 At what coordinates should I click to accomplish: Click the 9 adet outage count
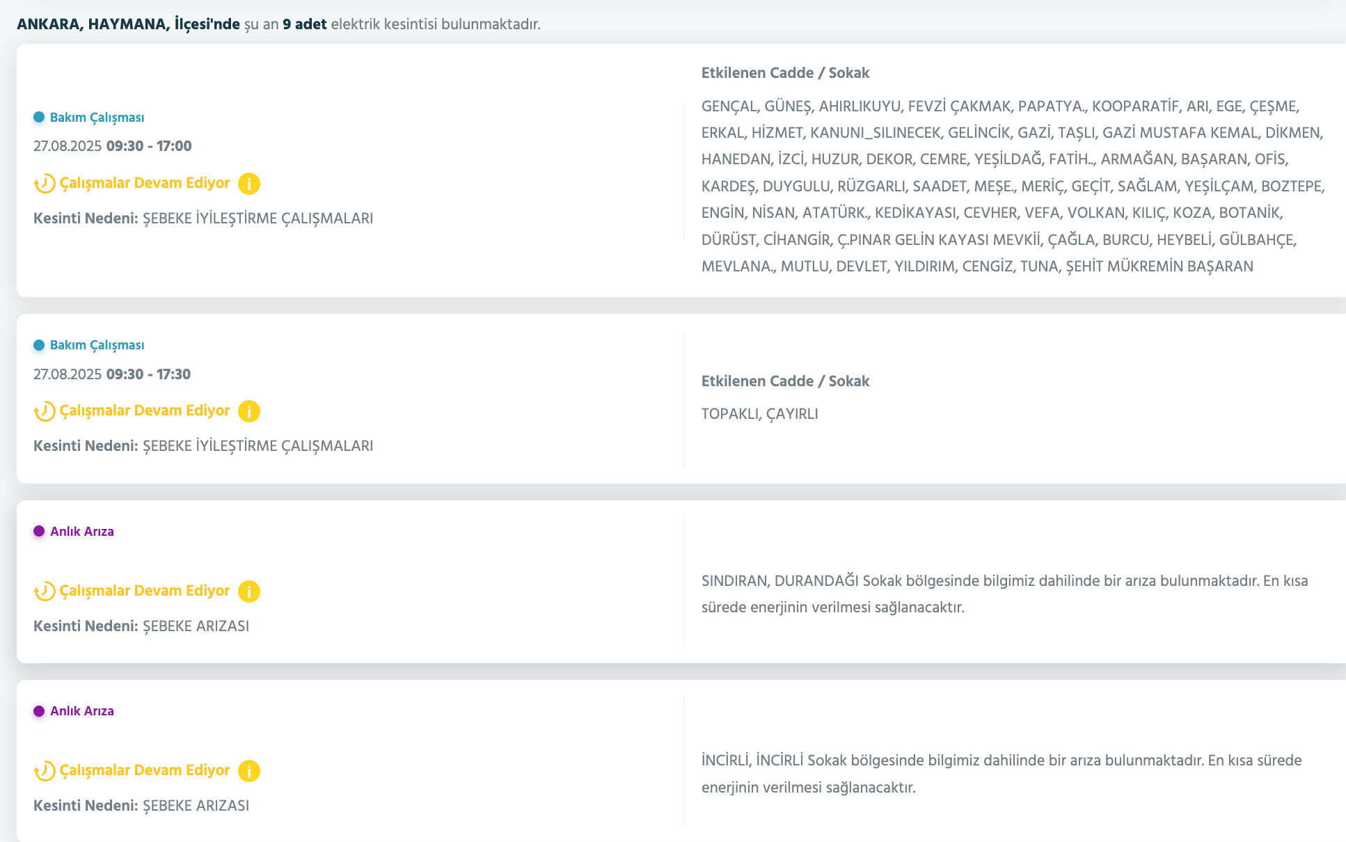tap(304, 24)
